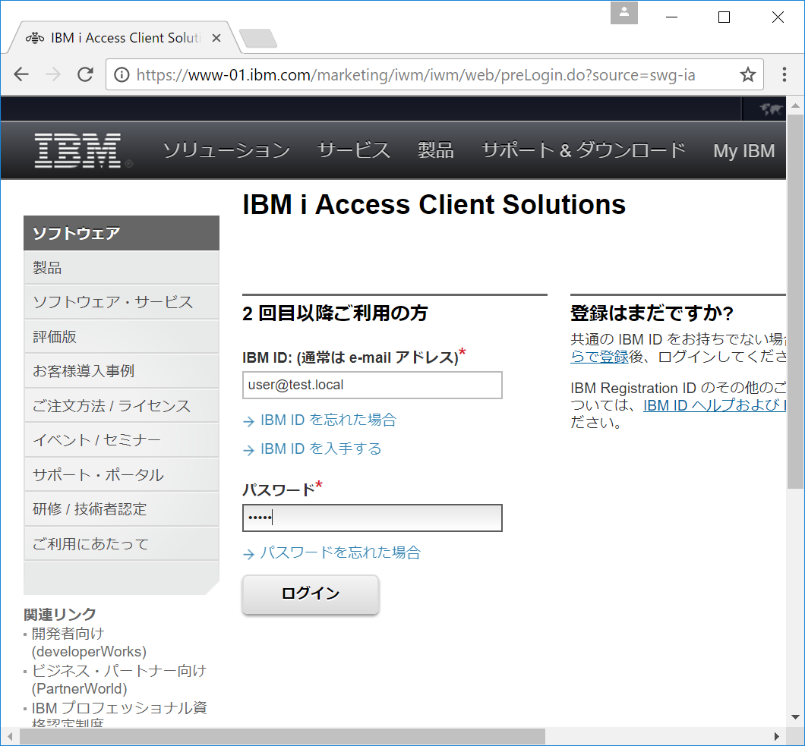Click the IBM logo
Screen dimensions: 805x746
click(x=77, y=150)
